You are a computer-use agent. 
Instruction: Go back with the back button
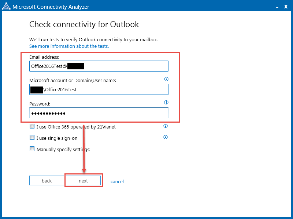coord(47,180)
